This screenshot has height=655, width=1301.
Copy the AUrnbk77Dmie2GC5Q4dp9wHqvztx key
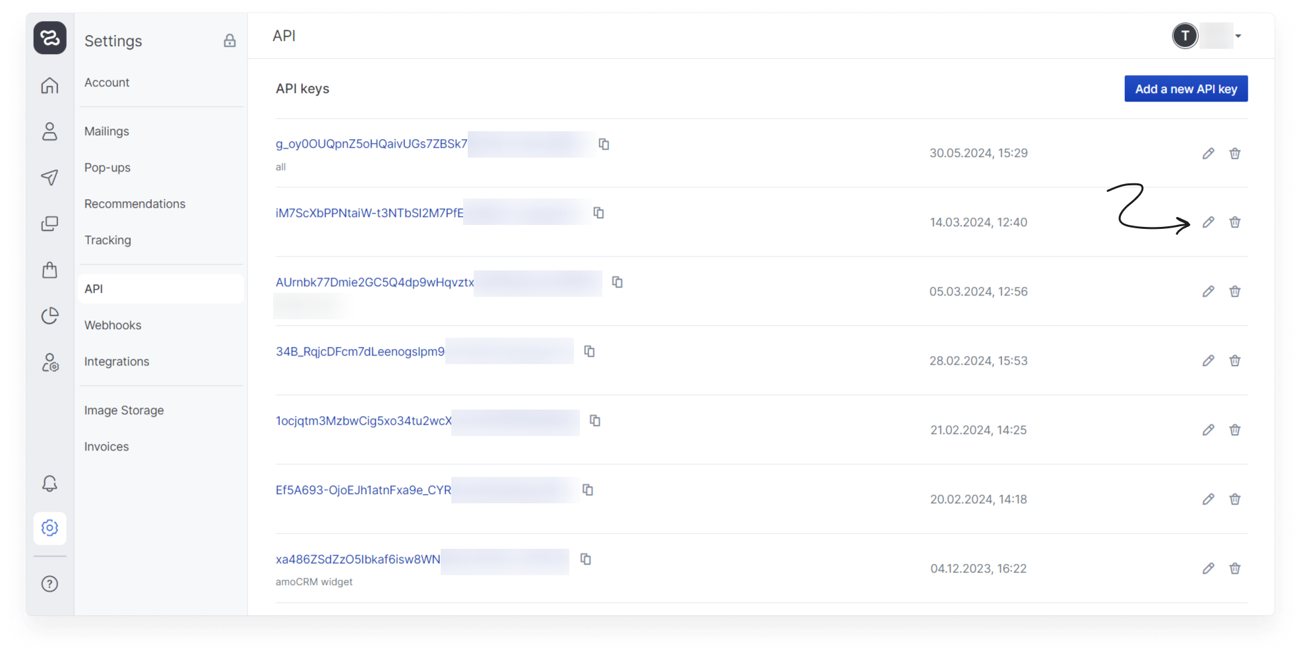pos(618,282)
